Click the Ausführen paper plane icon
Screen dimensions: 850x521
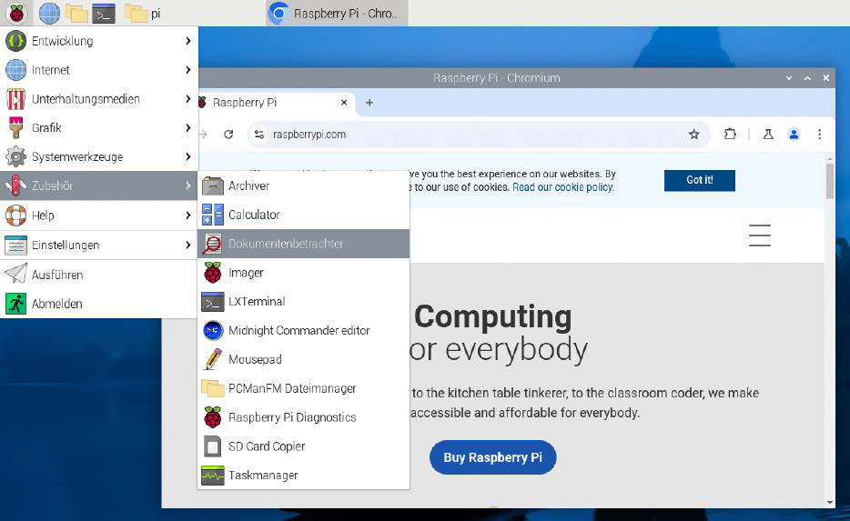pyautogui.click(x=15, y=274)
